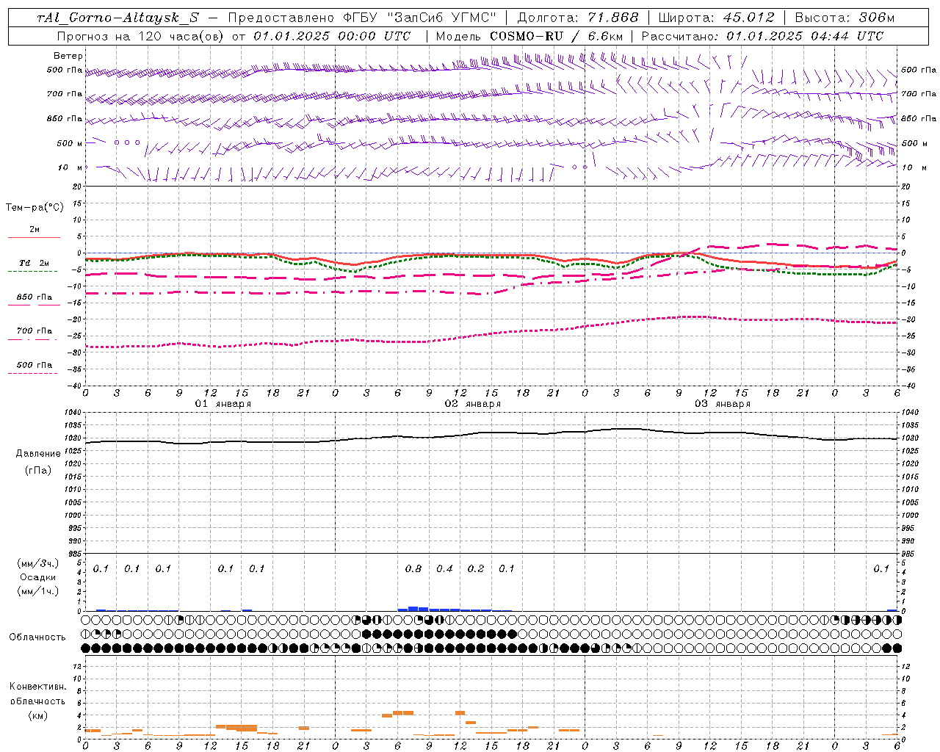Click the Облачность row label

point(37,637)
